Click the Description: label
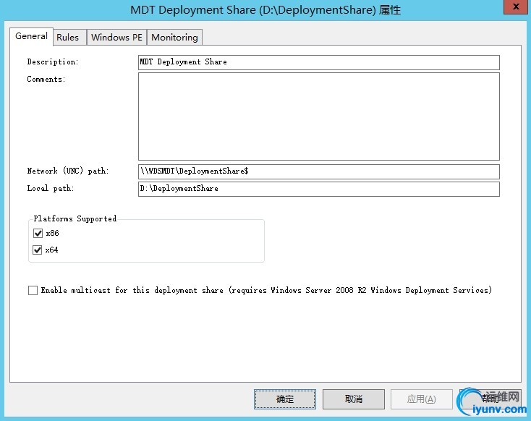This screenshot has height=421, width=531. (x=53, y=61)
